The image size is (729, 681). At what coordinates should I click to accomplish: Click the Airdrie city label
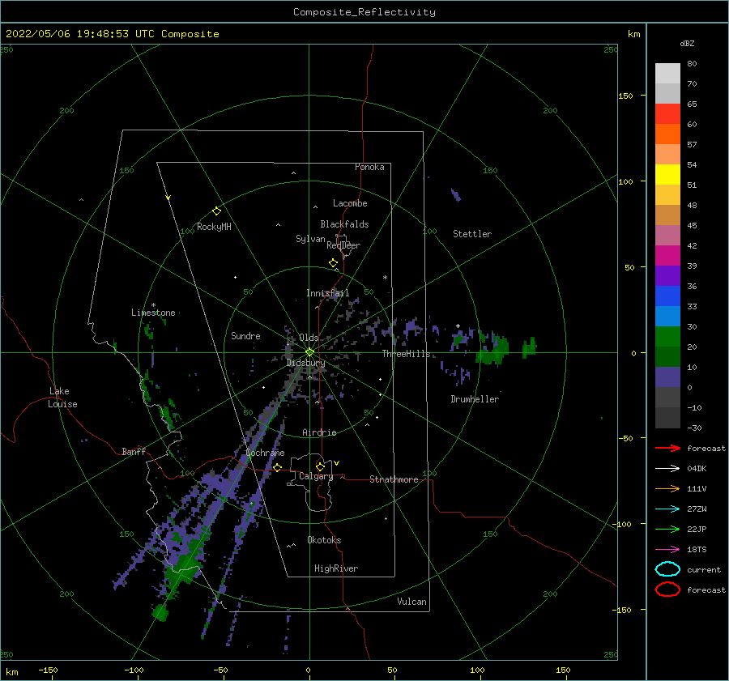(x=319, y=432)
